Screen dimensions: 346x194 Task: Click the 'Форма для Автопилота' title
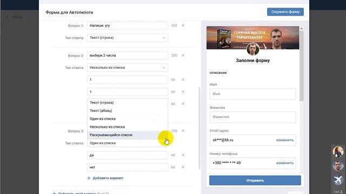[x=69, y=12]
